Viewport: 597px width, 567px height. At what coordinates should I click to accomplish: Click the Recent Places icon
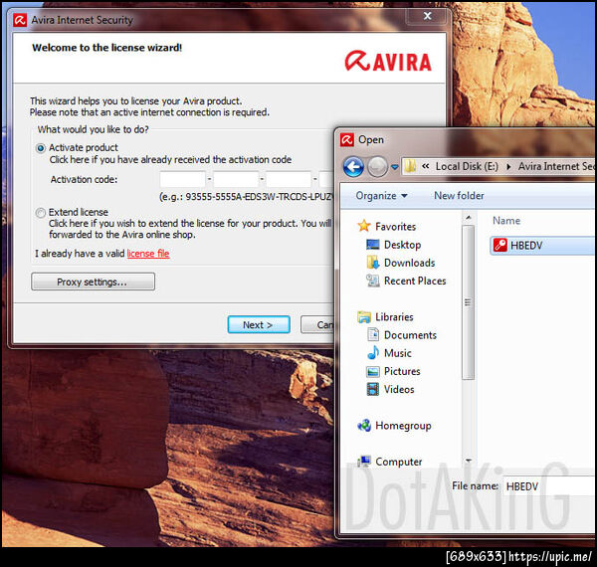pos(372,281)
